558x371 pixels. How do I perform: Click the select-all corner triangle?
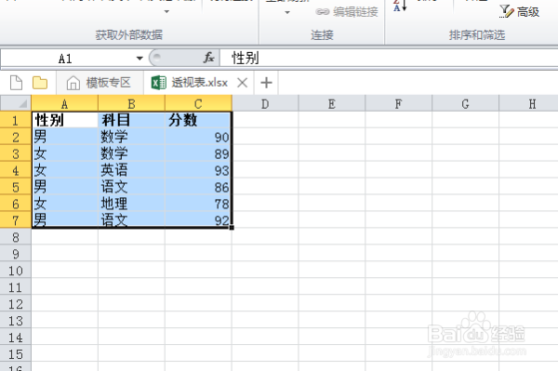[16, 103]
